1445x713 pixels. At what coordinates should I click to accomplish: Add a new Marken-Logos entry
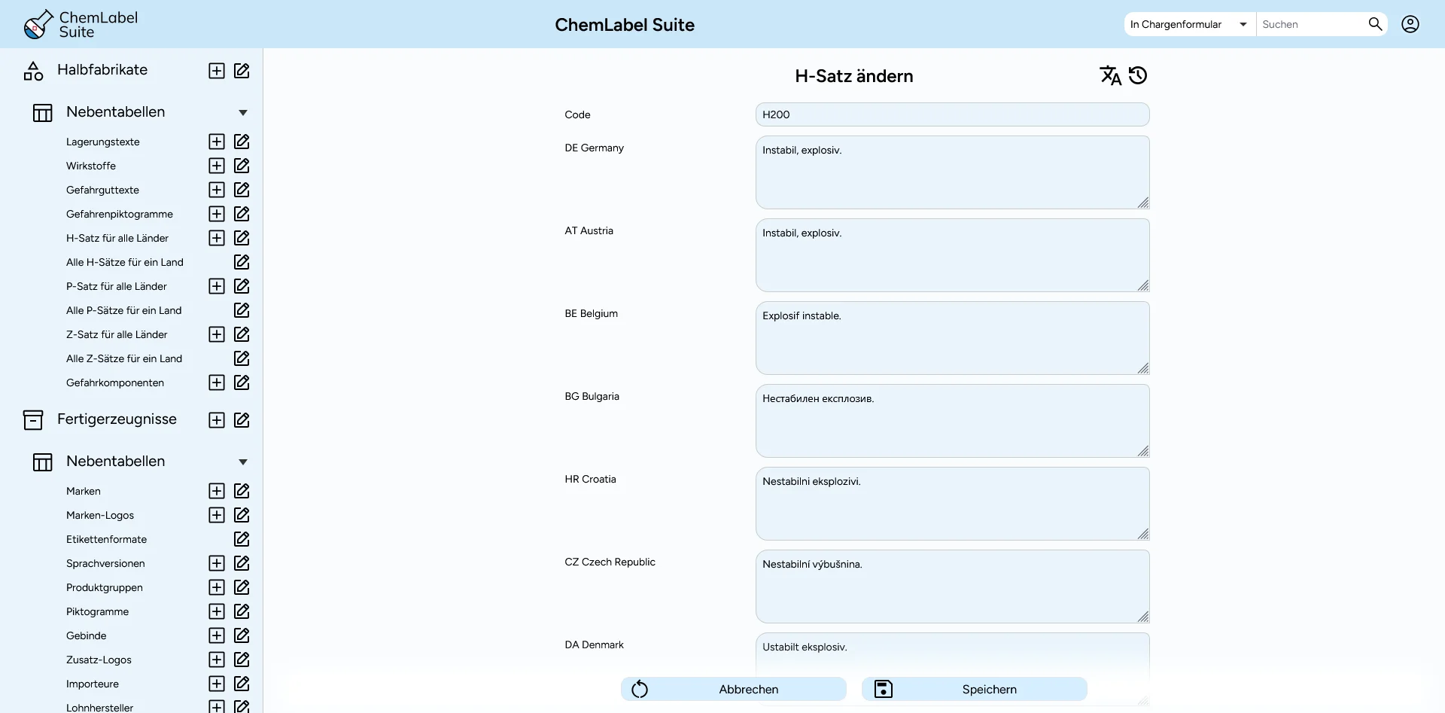point(217,515)
